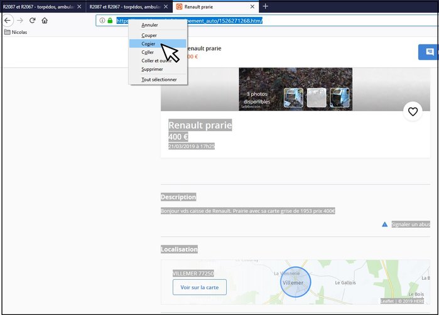Click the Signaler un abus link
The height and width of the screenshot is (315, 439).
[x=411, y=225]
